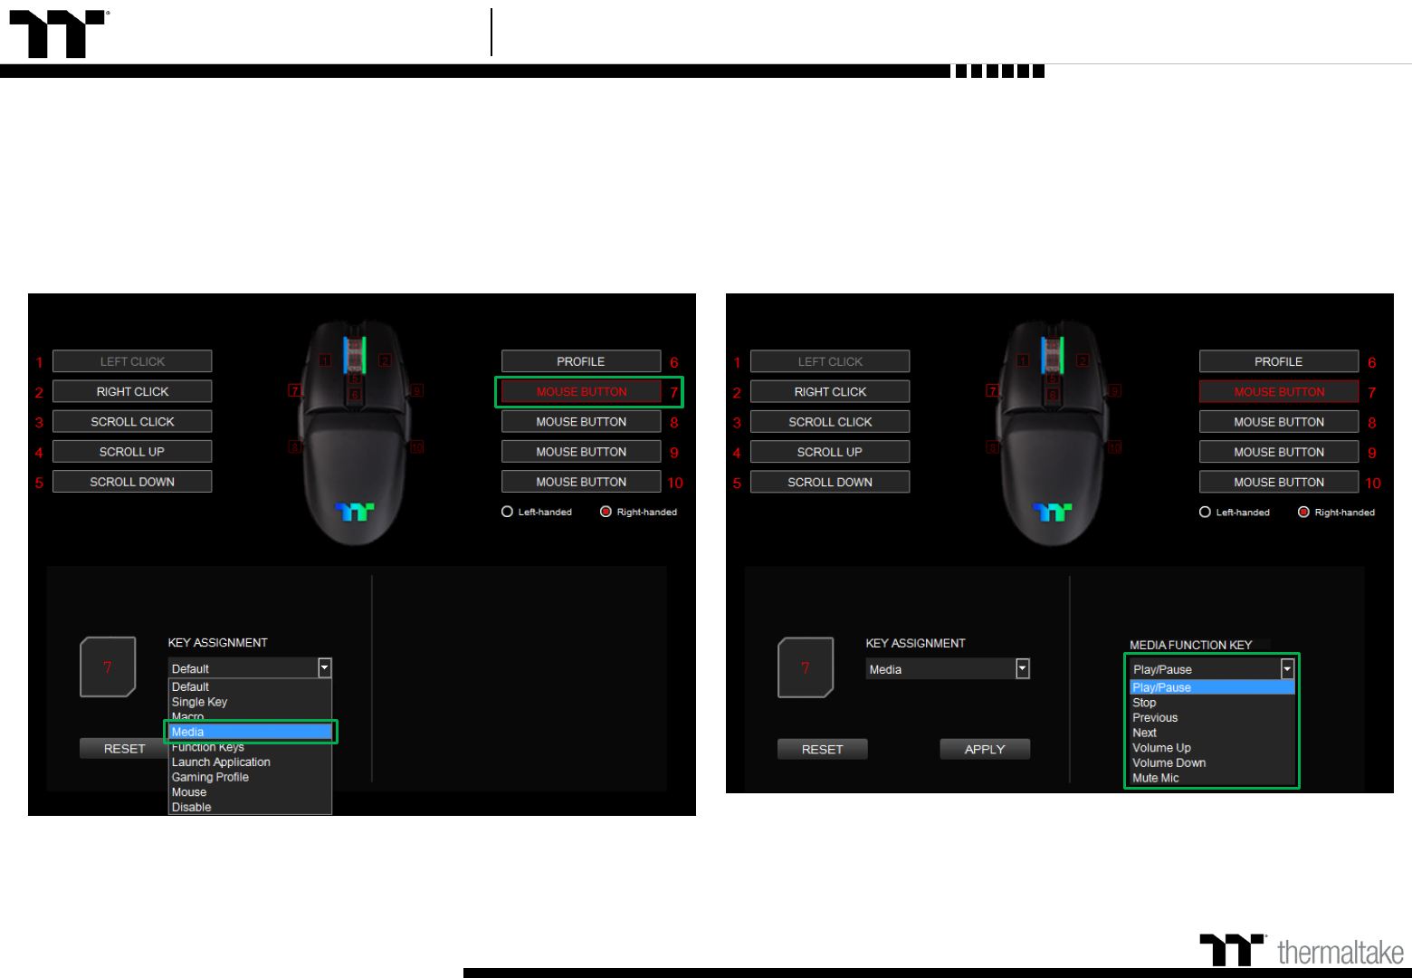Click the button 7 key icon beside the Media dropdown

click(806, 668)
